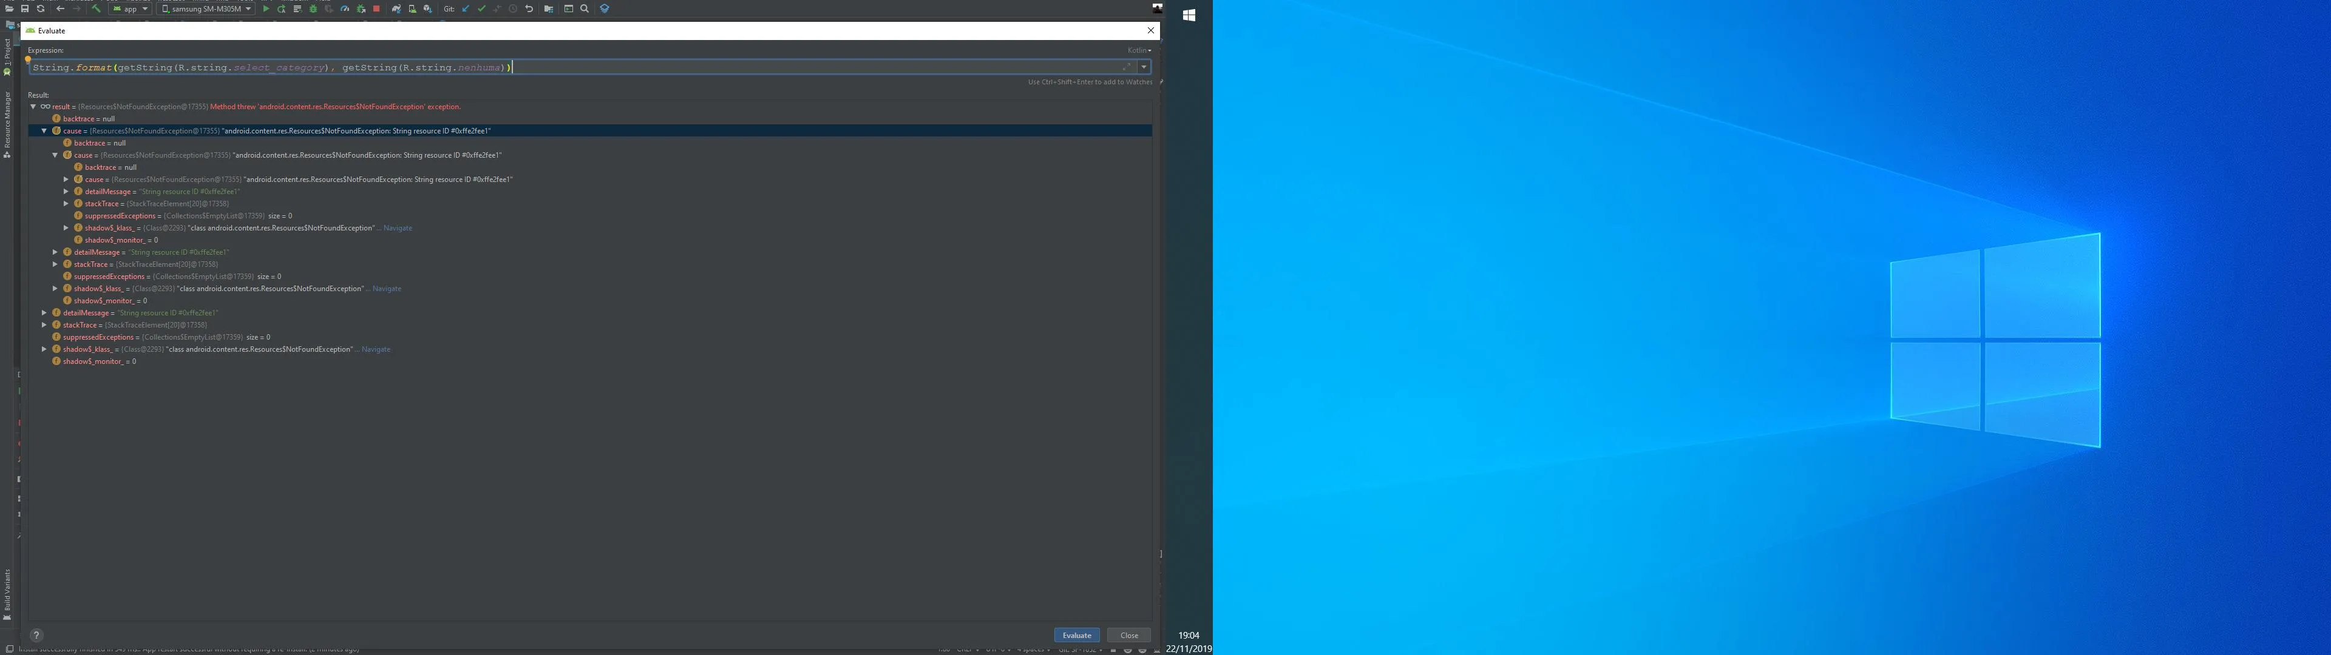
Task: Click in the Expression input field
Action: (724, 68)
